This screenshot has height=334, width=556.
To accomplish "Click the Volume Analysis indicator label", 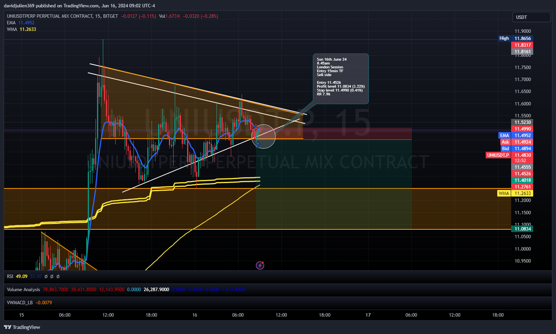I will 23,290.
